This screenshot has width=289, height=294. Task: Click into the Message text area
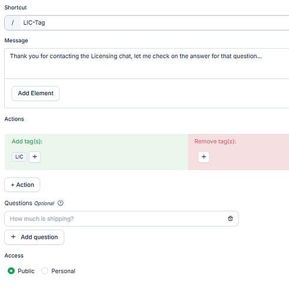(x=147, y=64)
